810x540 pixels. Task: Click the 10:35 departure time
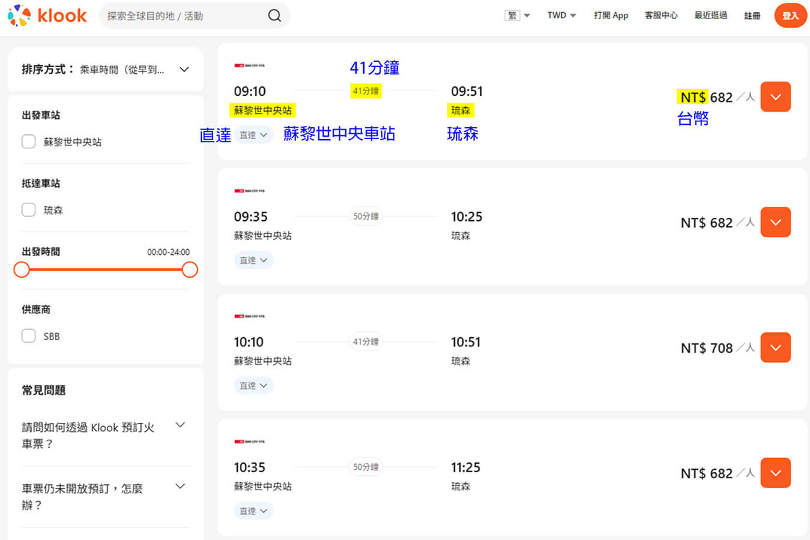coord(250,467)
